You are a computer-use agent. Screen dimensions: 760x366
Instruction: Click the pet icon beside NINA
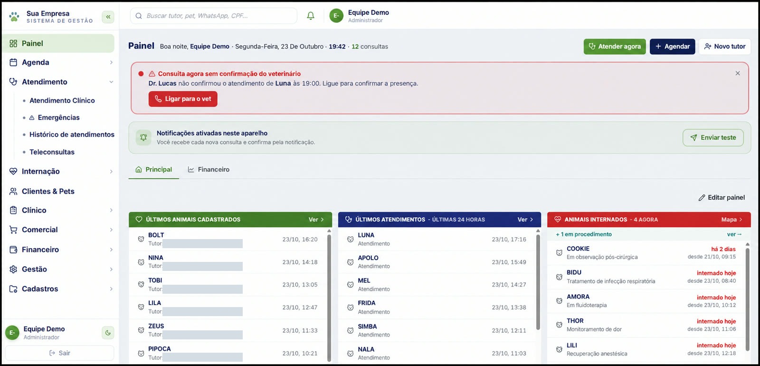[x=141, y=262]
